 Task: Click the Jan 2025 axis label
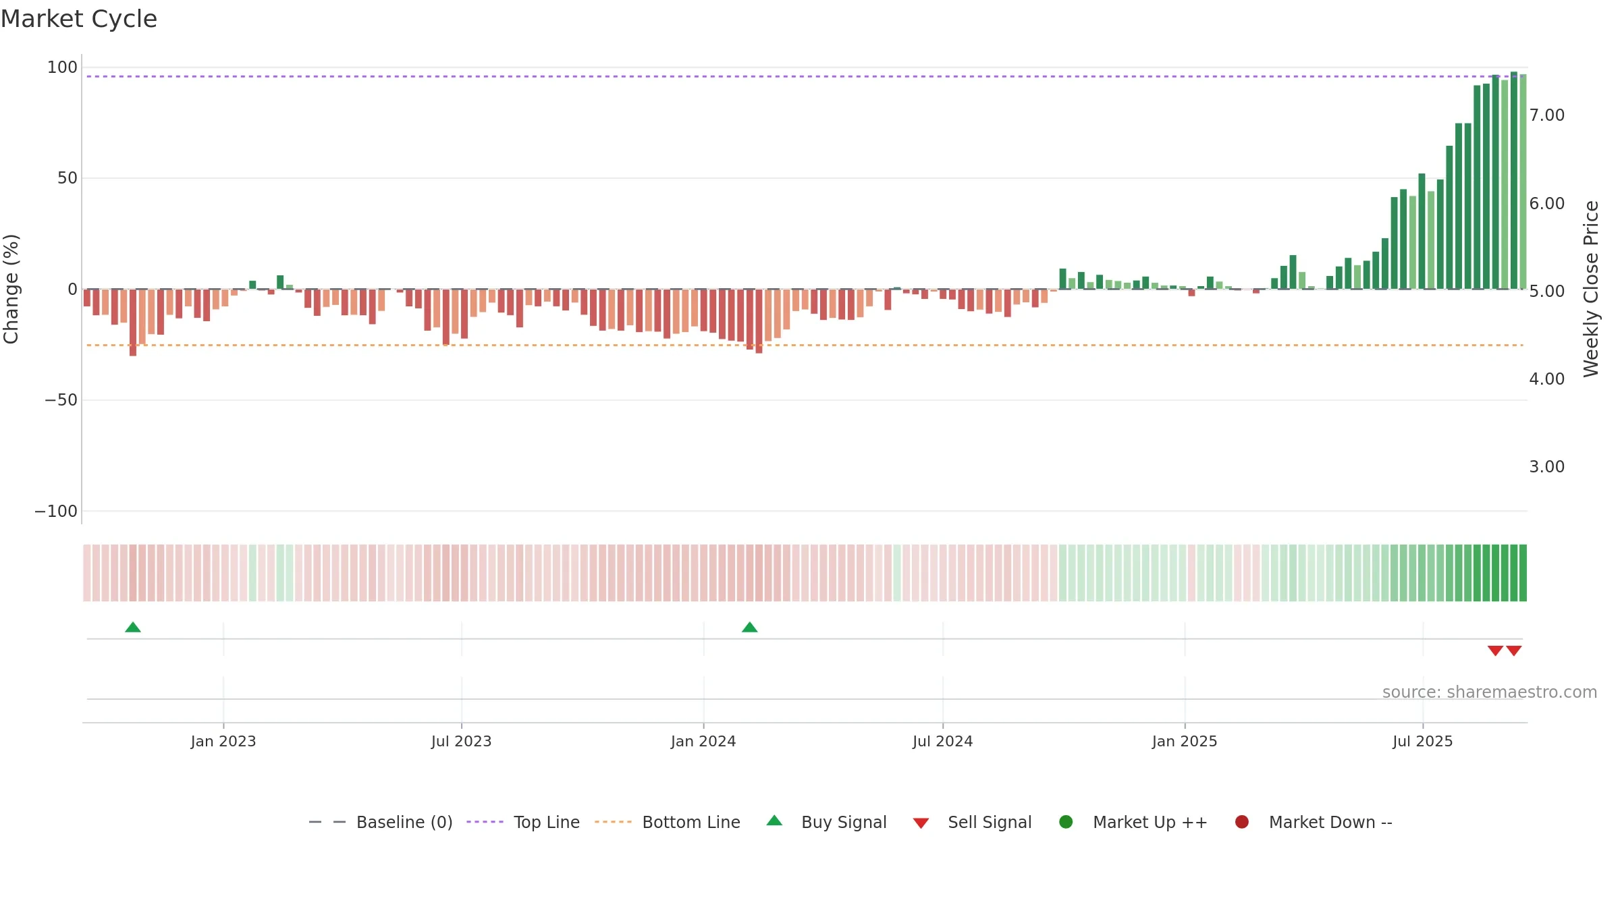pos(1185,742)
